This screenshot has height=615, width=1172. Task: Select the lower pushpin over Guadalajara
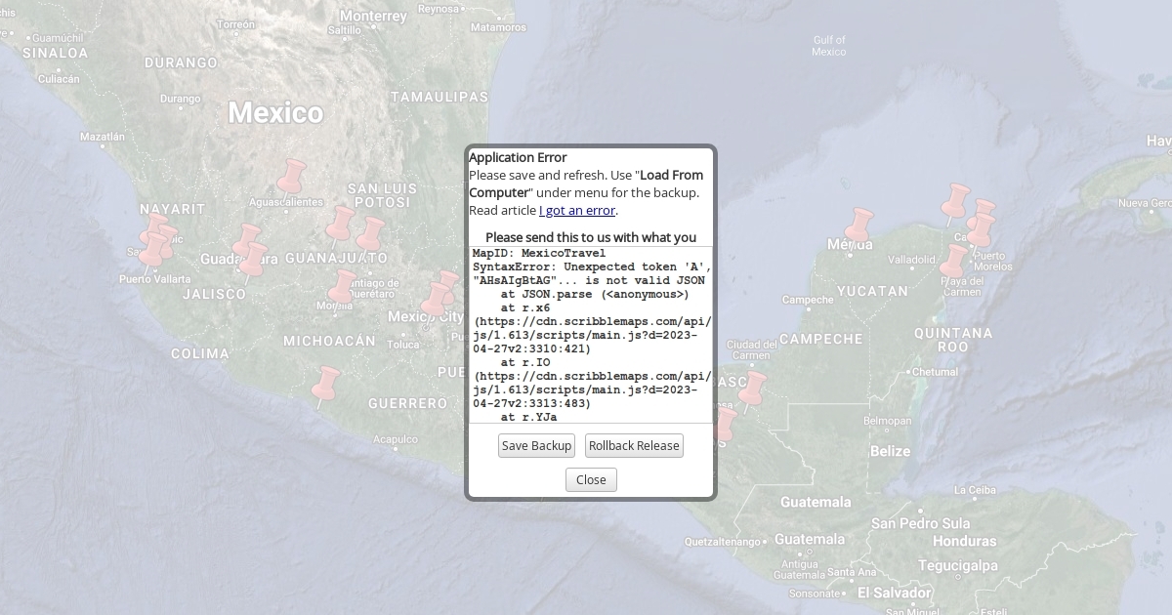coord(252,262)
